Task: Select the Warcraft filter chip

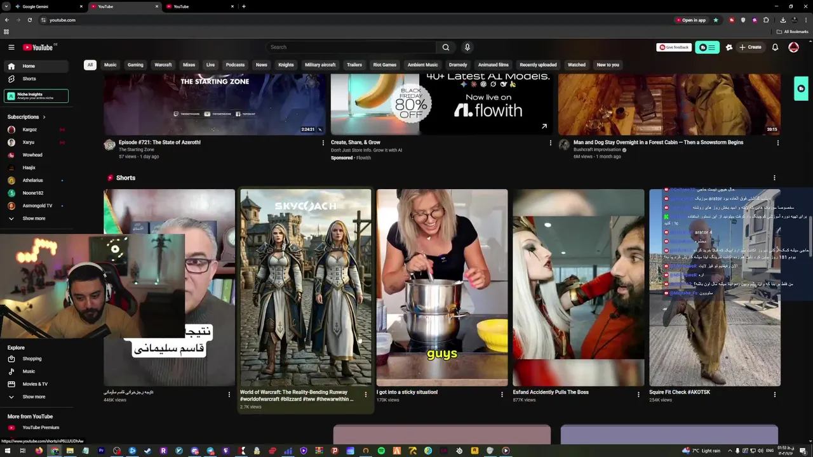Action: pos(163,65)
